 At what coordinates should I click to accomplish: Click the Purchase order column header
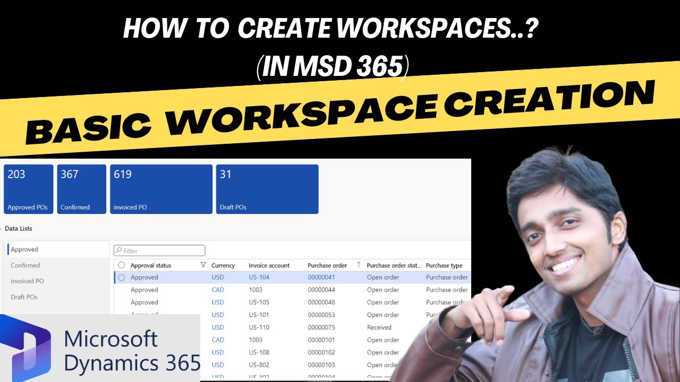pos(327,265)
